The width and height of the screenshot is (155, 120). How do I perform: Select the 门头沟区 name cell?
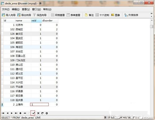(23, 60)
